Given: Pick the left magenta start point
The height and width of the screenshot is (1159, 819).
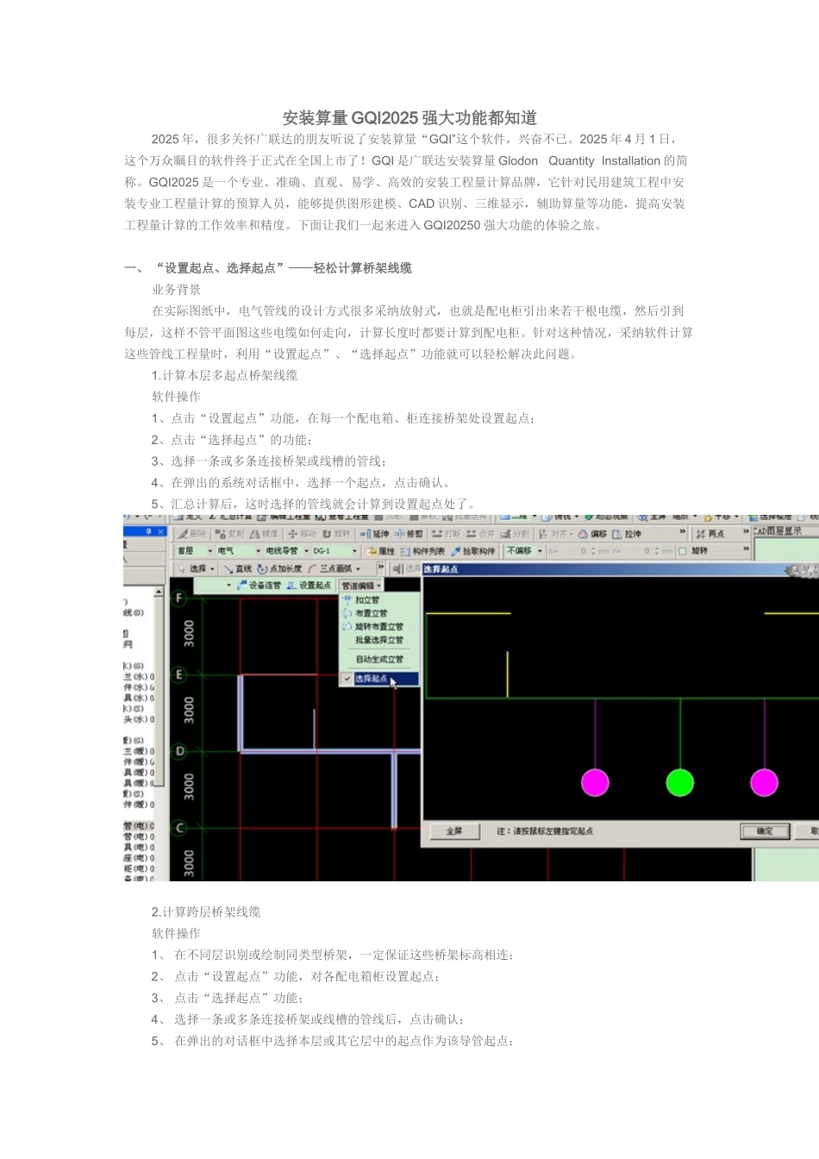Looking at the screenshot, I should coord(595,782).
